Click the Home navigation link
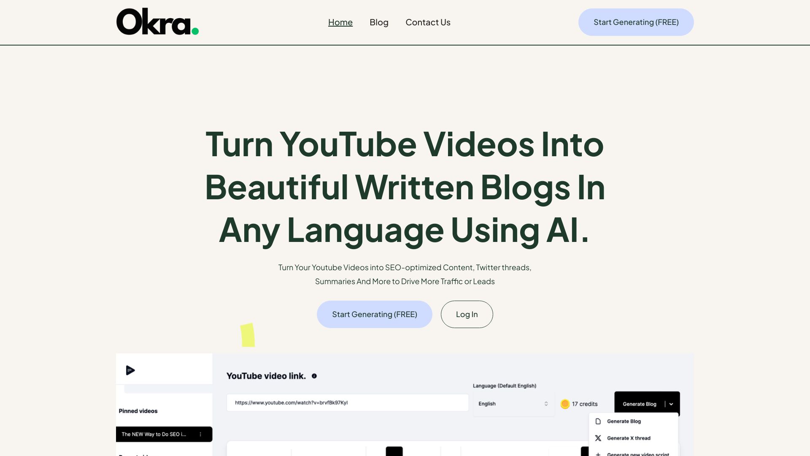 (x=340, y=22)
